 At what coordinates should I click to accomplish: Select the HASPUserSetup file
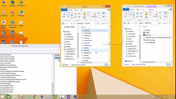(150, 40)
